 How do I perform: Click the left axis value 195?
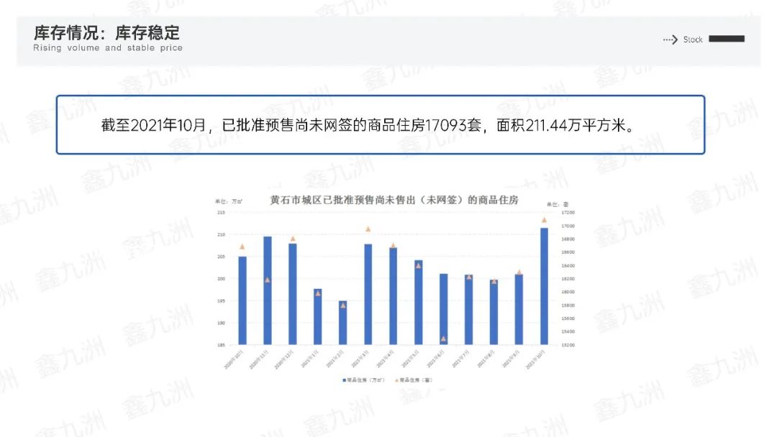point(221,301)
